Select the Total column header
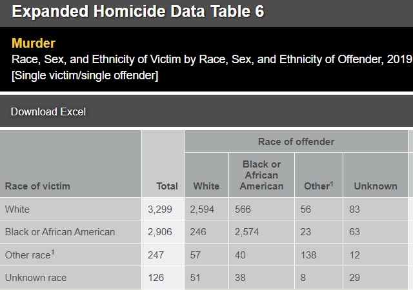Screen dimensions: 413x290 [167, 186]
